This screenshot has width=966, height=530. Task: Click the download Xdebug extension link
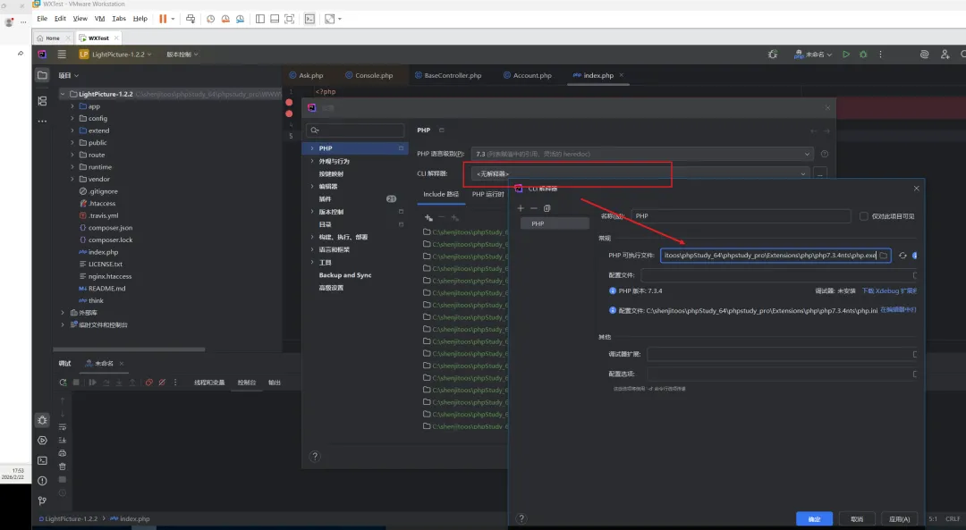pyautogui.click(x=889, y=290)
